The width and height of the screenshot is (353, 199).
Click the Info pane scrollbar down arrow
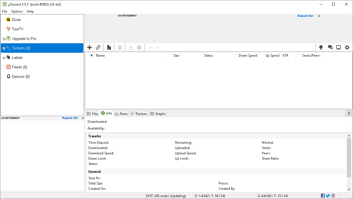[x=349, y=190]
